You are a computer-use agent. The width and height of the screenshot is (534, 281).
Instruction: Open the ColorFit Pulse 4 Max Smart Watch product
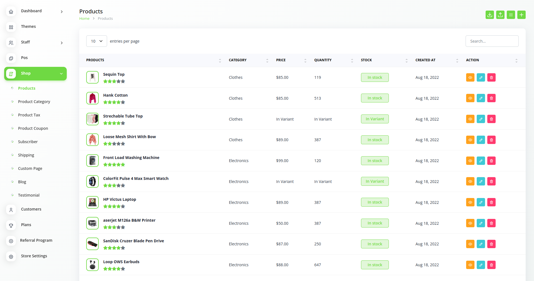pyautogui.click(x=136, y=179)
